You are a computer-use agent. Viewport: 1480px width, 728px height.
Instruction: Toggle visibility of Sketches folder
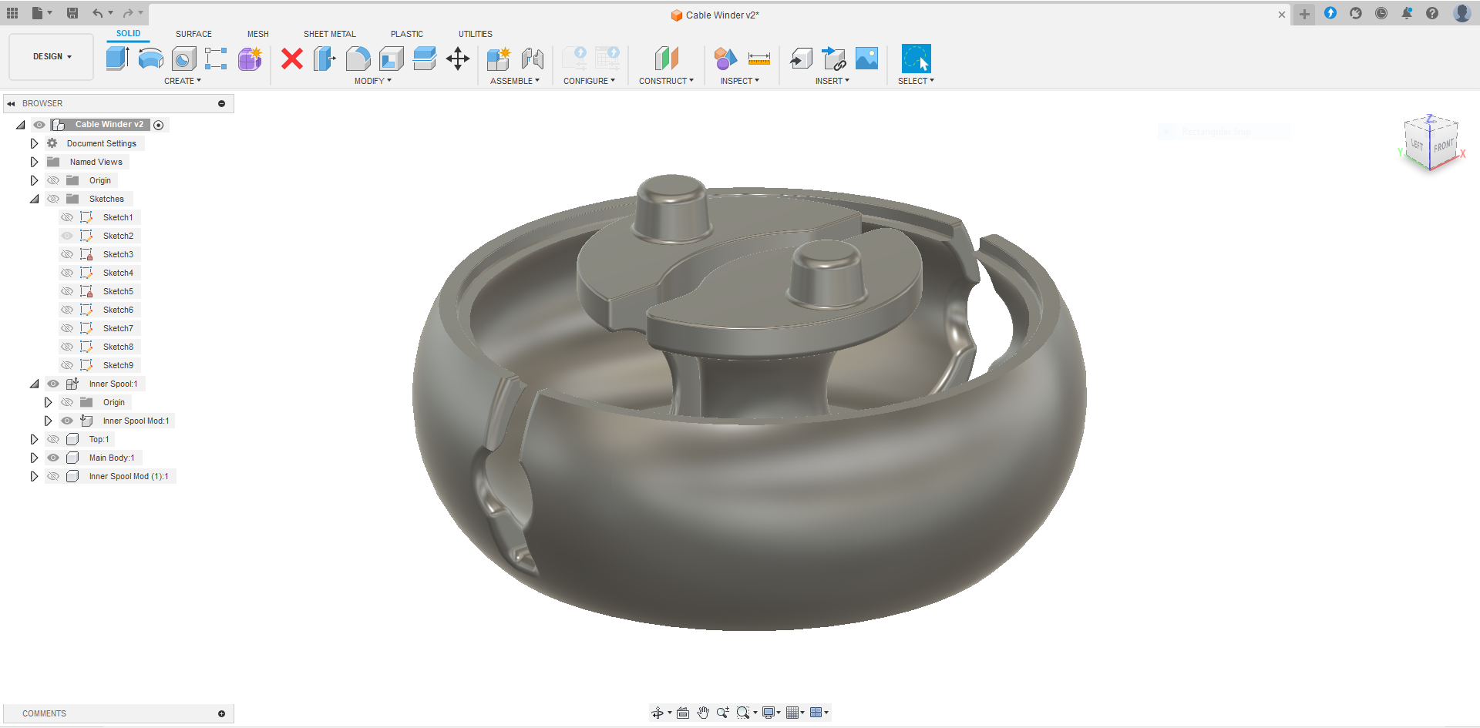point(53,199)
